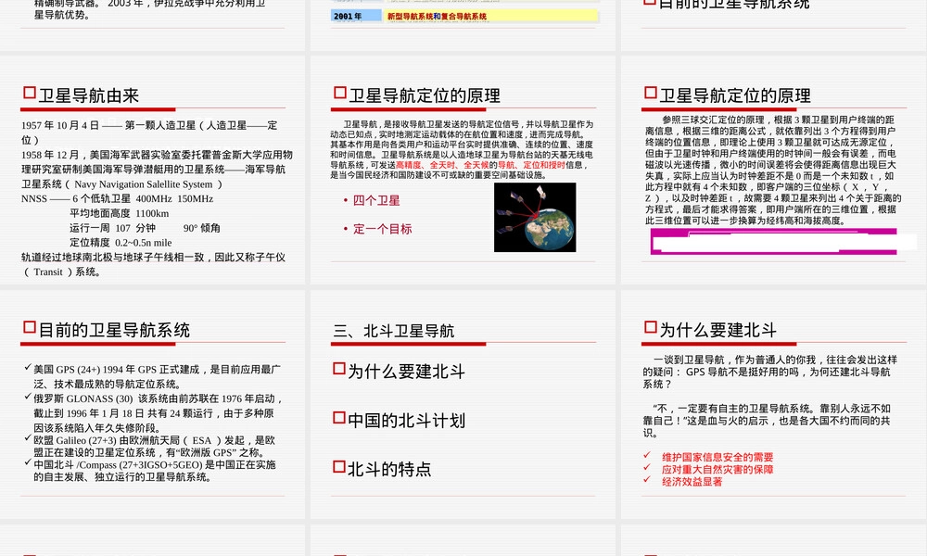The image size is (927, 556).
Task: Click 为什么要建北斗 item in the outline slide
Action: [406, 371]
